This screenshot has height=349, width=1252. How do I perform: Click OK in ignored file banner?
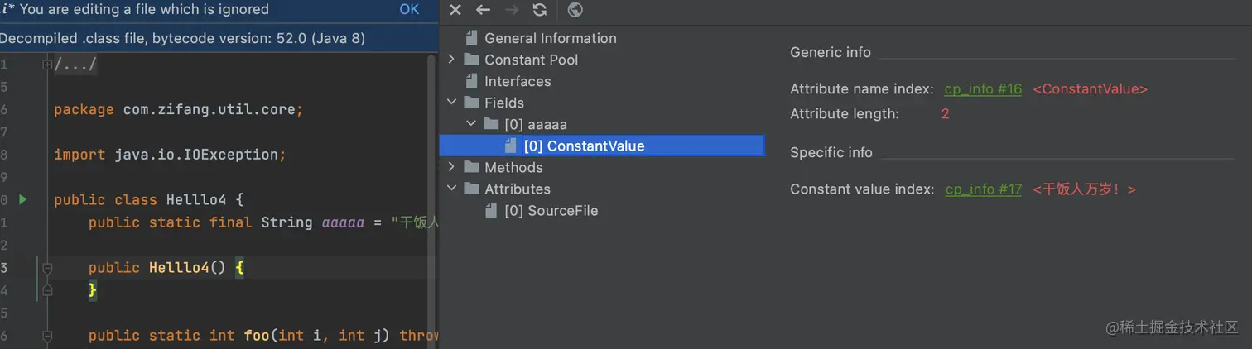point(409,10)
